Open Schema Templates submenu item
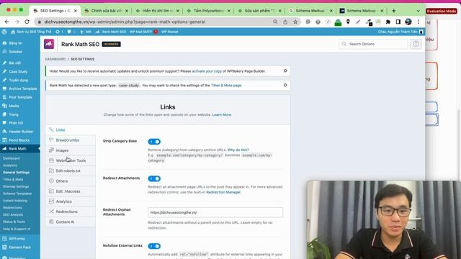 [x=17, y=194]
